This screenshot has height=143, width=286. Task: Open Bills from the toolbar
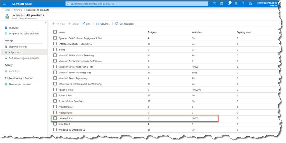click(86, 24)
